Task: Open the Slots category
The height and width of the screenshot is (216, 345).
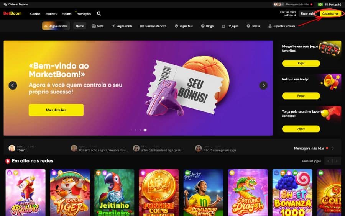Action: [97, 26]
